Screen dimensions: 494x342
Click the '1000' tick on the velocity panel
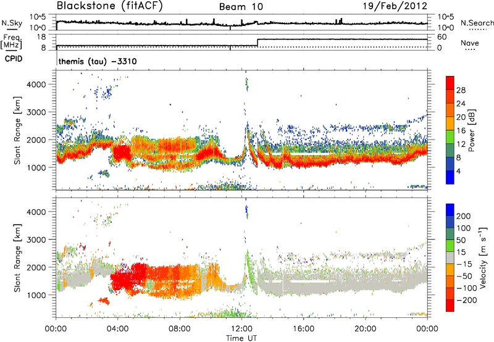tap(36, 295)
